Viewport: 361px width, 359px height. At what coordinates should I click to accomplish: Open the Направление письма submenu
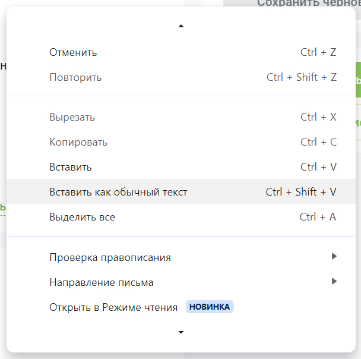[x=101, y=282]
